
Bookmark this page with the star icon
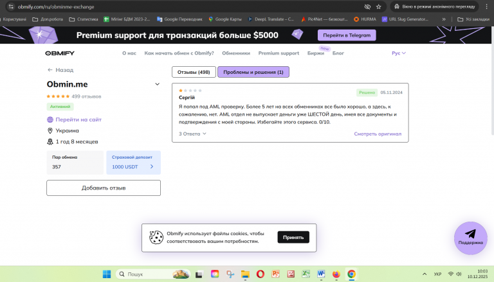pos(379,6)
